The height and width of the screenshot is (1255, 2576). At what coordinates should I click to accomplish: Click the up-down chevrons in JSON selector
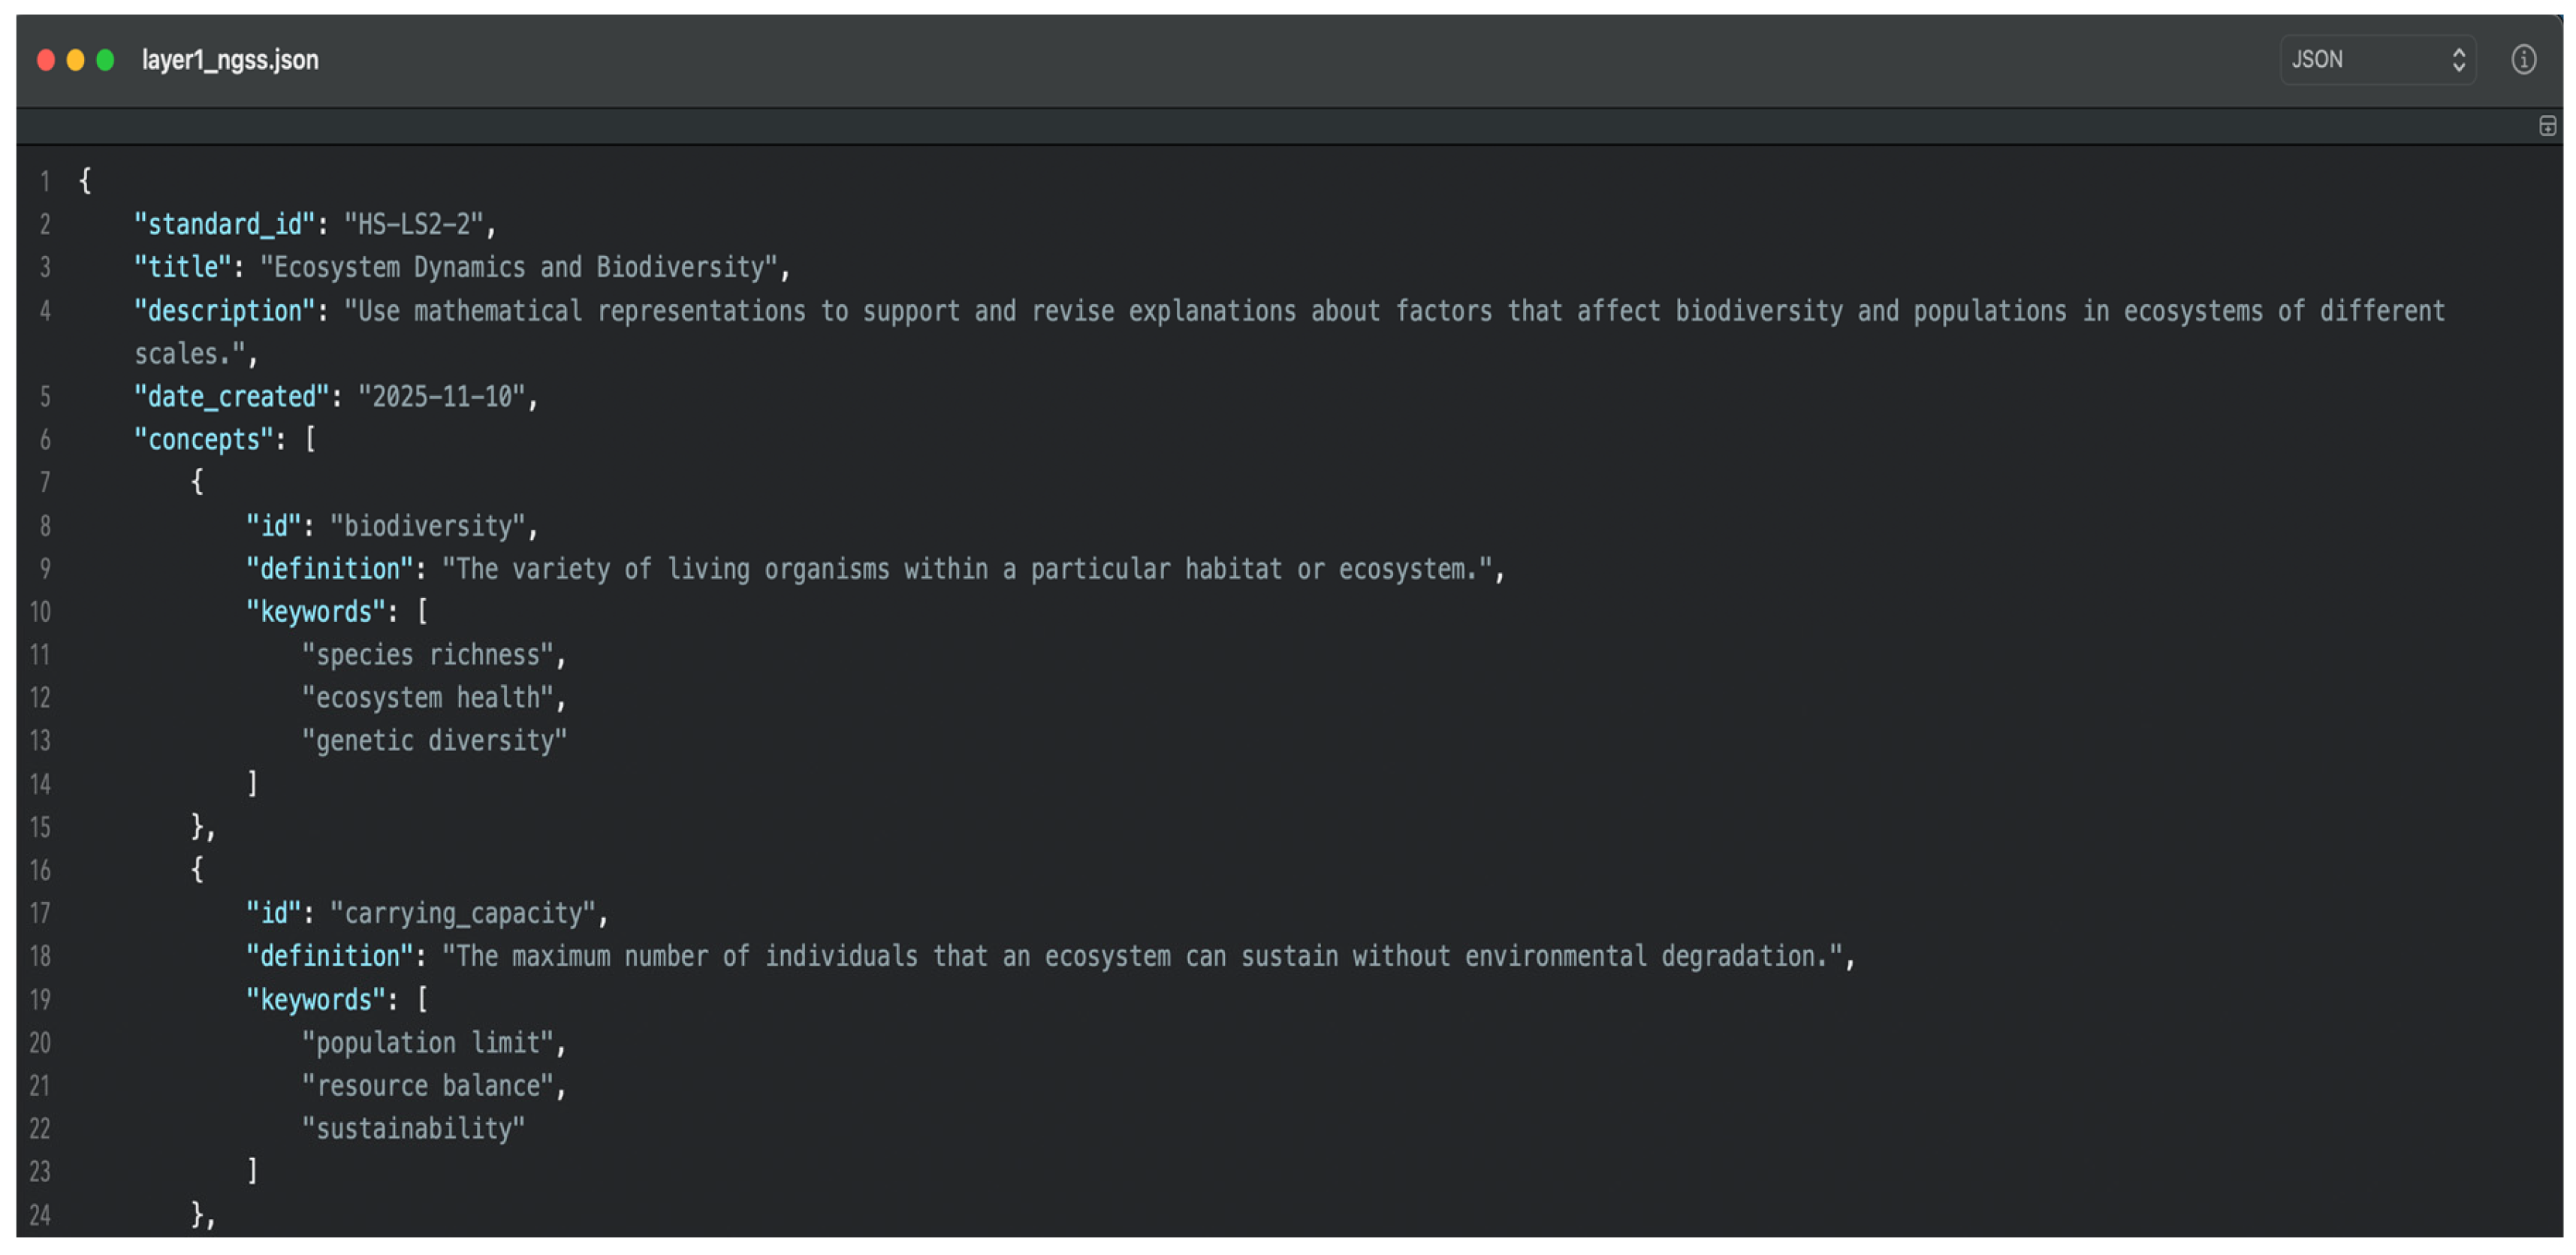(2458, 60)
